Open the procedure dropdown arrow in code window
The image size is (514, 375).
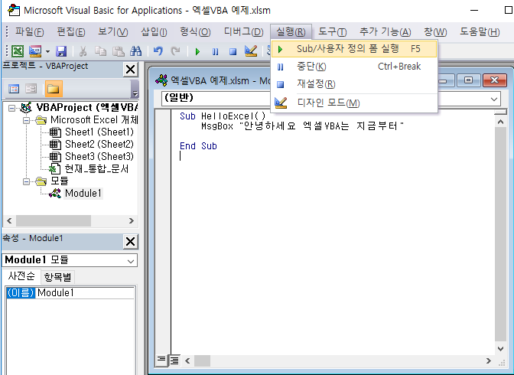[494, 99]
